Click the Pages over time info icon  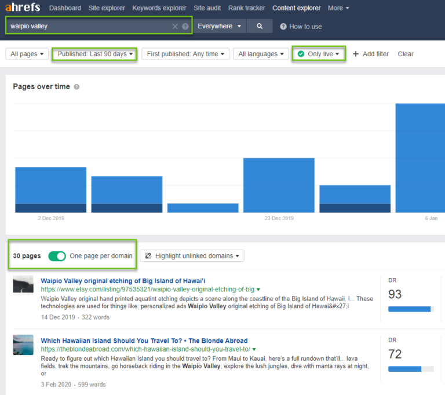pyautogui.click(x=76, y=87)
